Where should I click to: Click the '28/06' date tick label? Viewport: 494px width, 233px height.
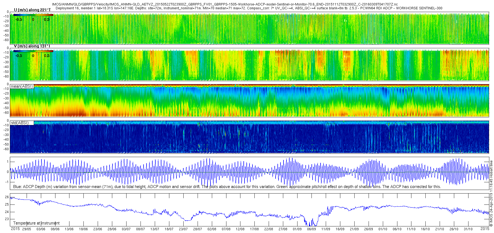pos(112,229)
